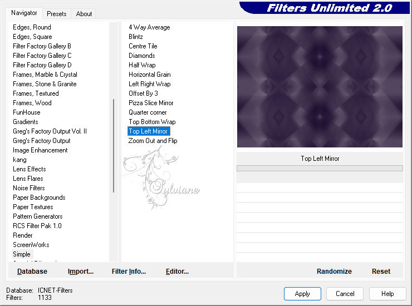Select RCS Filter Pak 1.0
Image resolution: width=412 pixels, height=306 pixels.
[37, 226]
